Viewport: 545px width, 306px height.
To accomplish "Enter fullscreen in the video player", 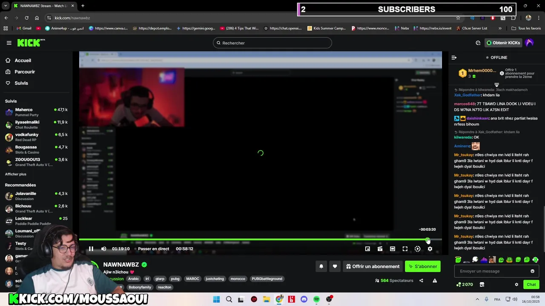I will pos(405,249).
